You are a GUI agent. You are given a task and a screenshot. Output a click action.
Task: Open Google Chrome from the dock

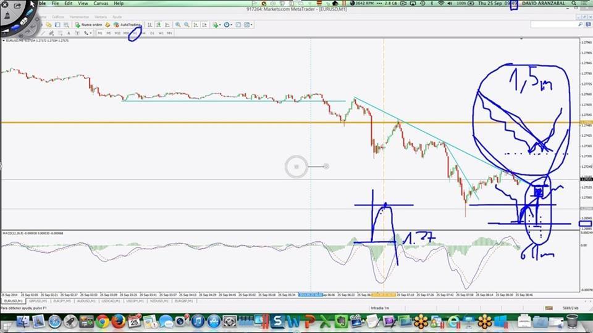click(103, 321)
